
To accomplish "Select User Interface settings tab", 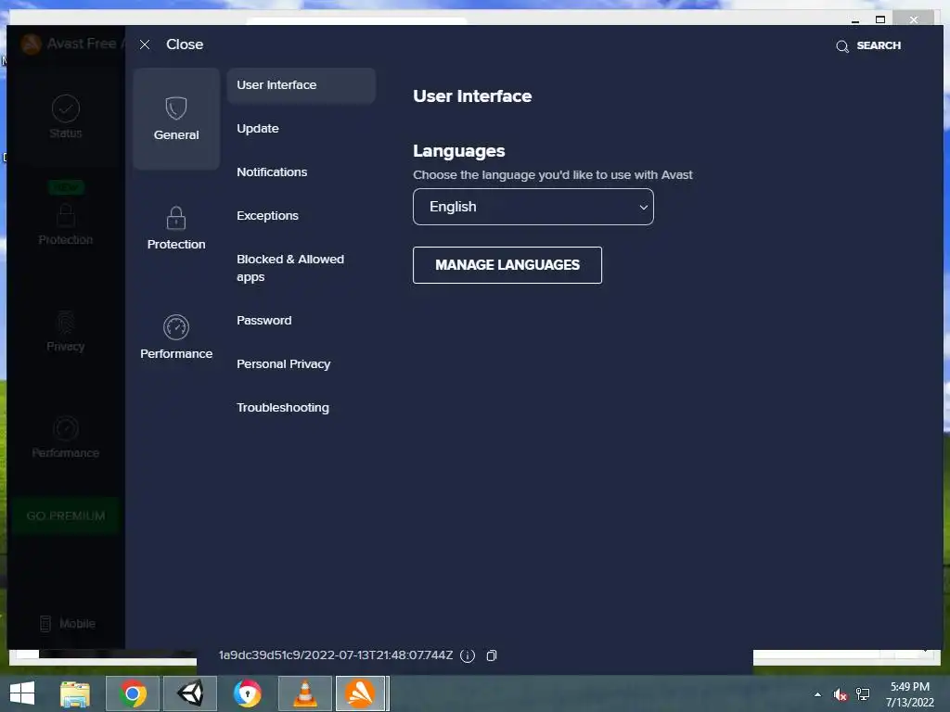I will (x=302, y=85).
